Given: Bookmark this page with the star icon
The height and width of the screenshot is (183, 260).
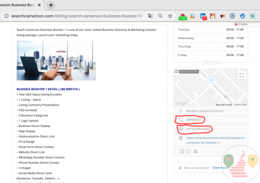Looking at the screenshot, I should 170,16.
